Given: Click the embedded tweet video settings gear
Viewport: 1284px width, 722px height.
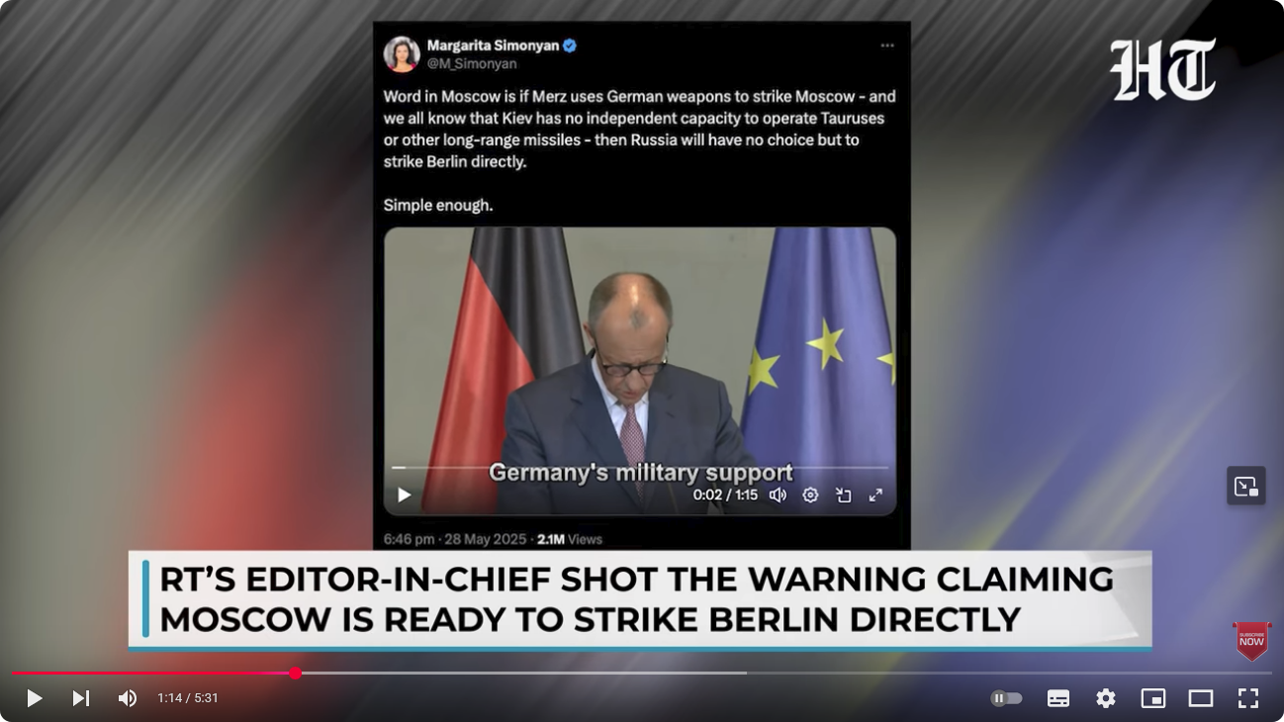Looking at the screenshot, I should pyautogui.click(x=810, y=495).
